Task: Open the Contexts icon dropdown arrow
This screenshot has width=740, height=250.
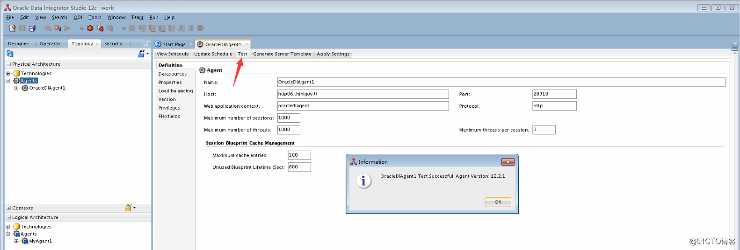Action: [x=134, y=208]
